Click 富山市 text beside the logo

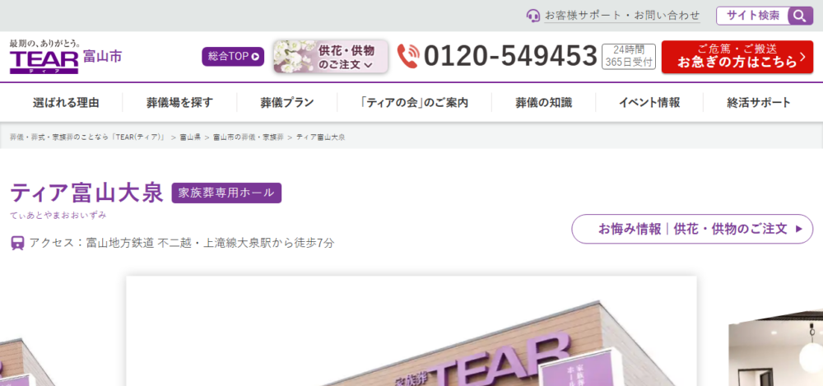(x=102, y=57)
